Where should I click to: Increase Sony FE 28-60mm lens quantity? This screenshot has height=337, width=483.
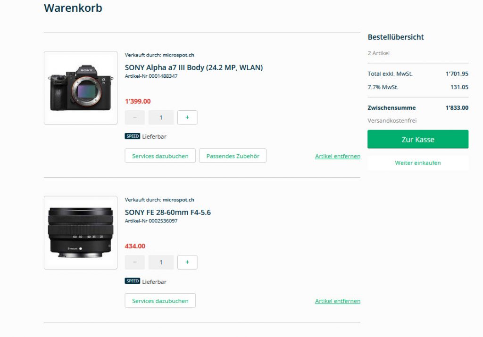[x=187, y=262]
